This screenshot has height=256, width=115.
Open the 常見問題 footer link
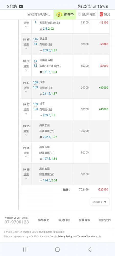[x=64, y=220]
